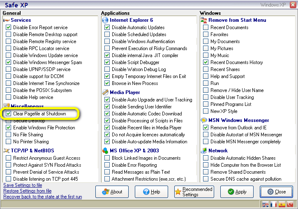Image resolution: width=298 pixels, height=209 pixels.
Task: Click Save Settings to file link
Action: (23, 185)
